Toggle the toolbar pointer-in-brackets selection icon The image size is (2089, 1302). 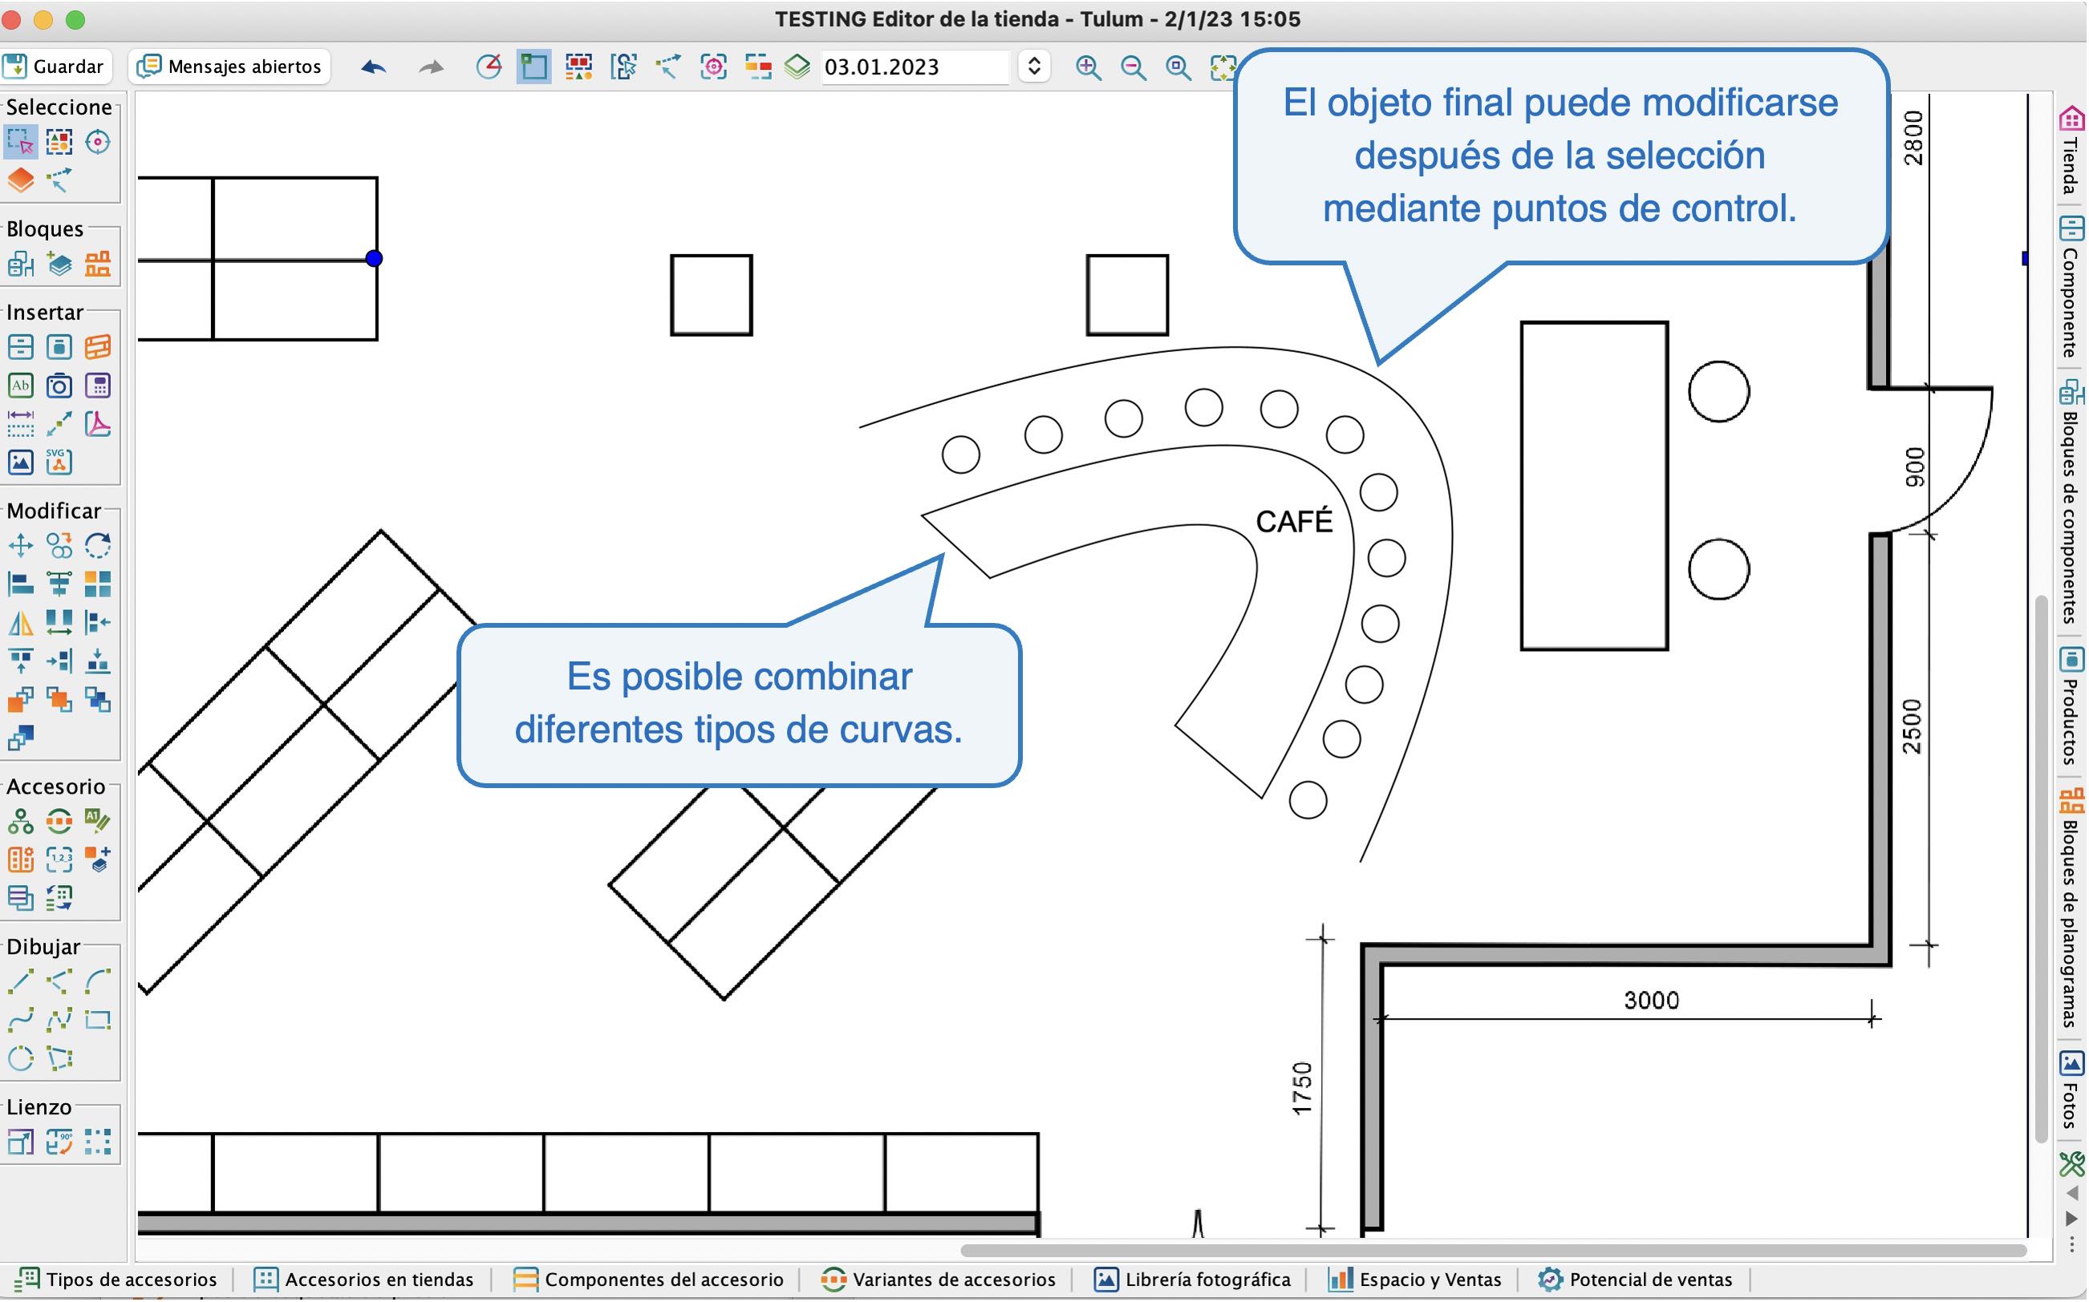coord(623,67)
